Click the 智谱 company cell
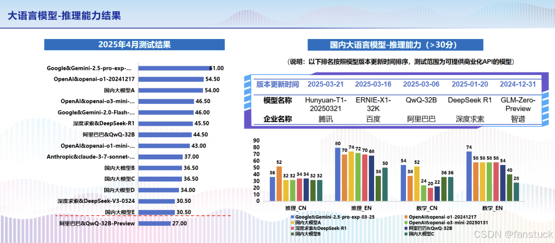The image size is (555, 243). [x=518, y=119]
